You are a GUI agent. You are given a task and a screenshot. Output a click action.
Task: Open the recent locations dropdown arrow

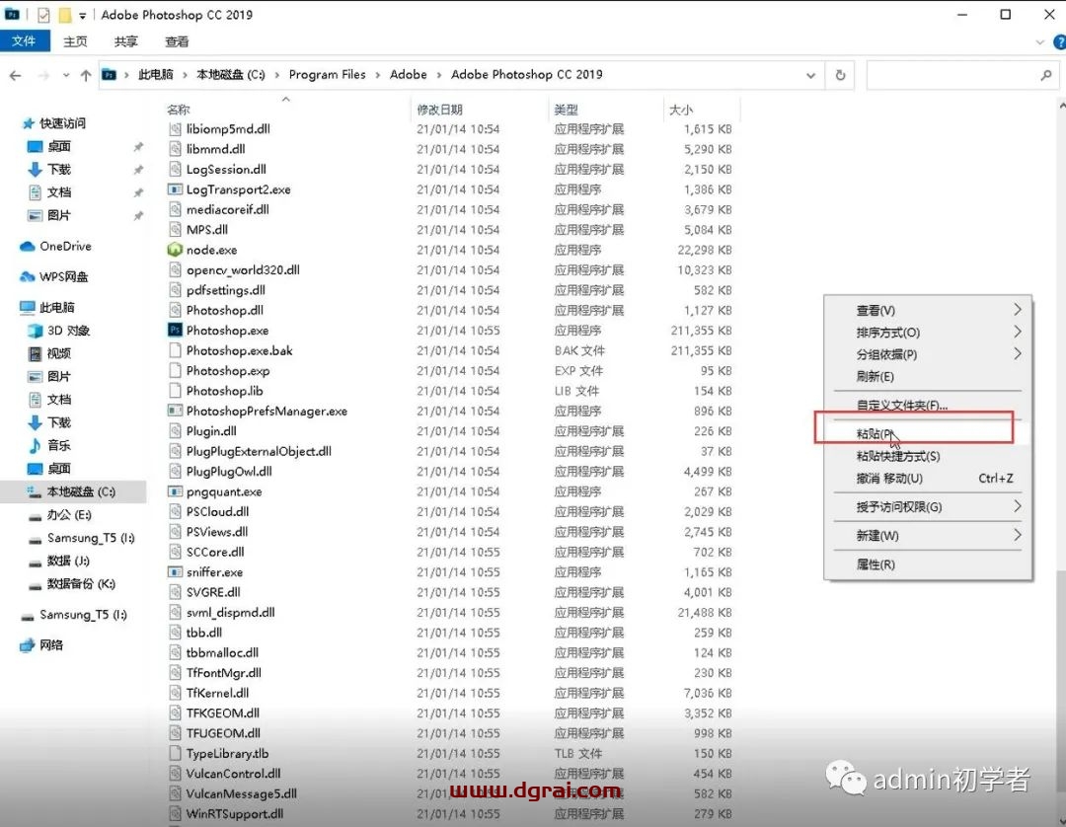coord(66,75)
